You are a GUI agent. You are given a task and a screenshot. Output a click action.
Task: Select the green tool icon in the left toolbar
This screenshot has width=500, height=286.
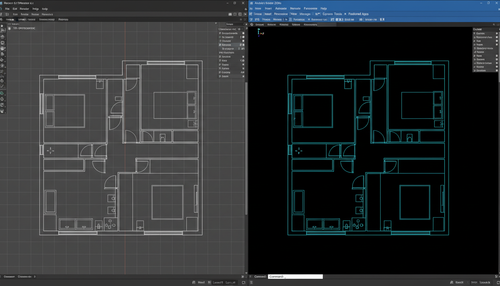click(x=2, y=93)
